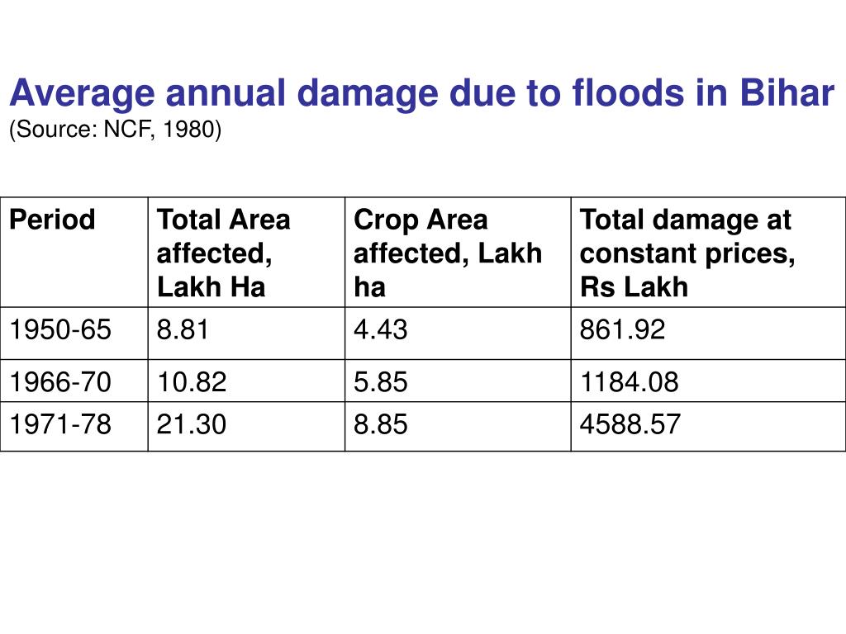Click the source note NCF, 1980
Screen dimensions: 846x634
coord(115,130)
